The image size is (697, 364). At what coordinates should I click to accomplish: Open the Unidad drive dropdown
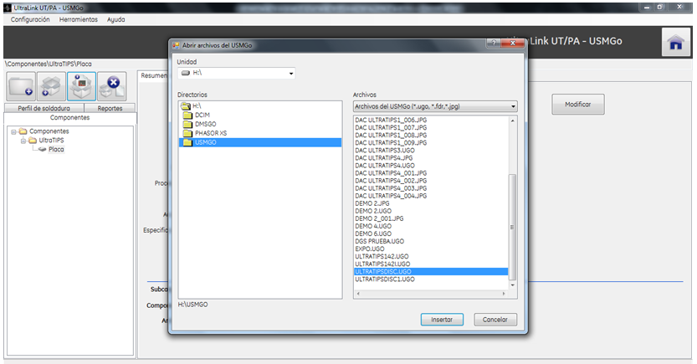291,74
